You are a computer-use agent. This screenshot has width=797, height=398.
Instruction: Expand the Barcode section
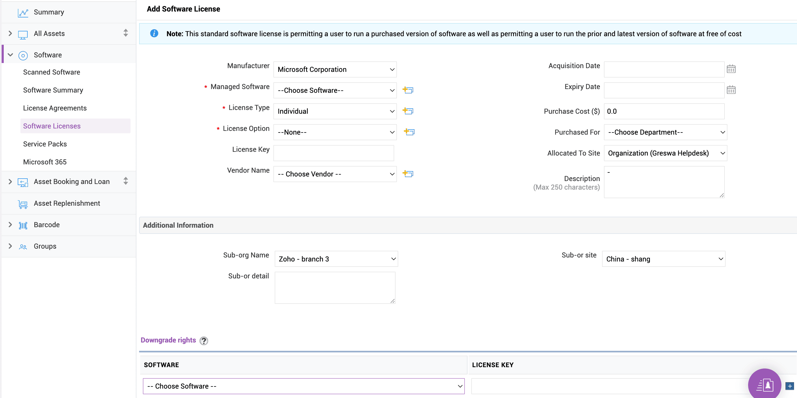(x=10, y=225)
